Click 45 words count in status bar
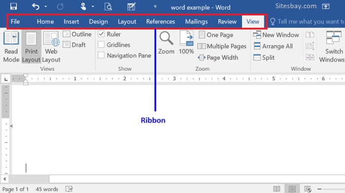The image size is (345, 193). point(47,189)
